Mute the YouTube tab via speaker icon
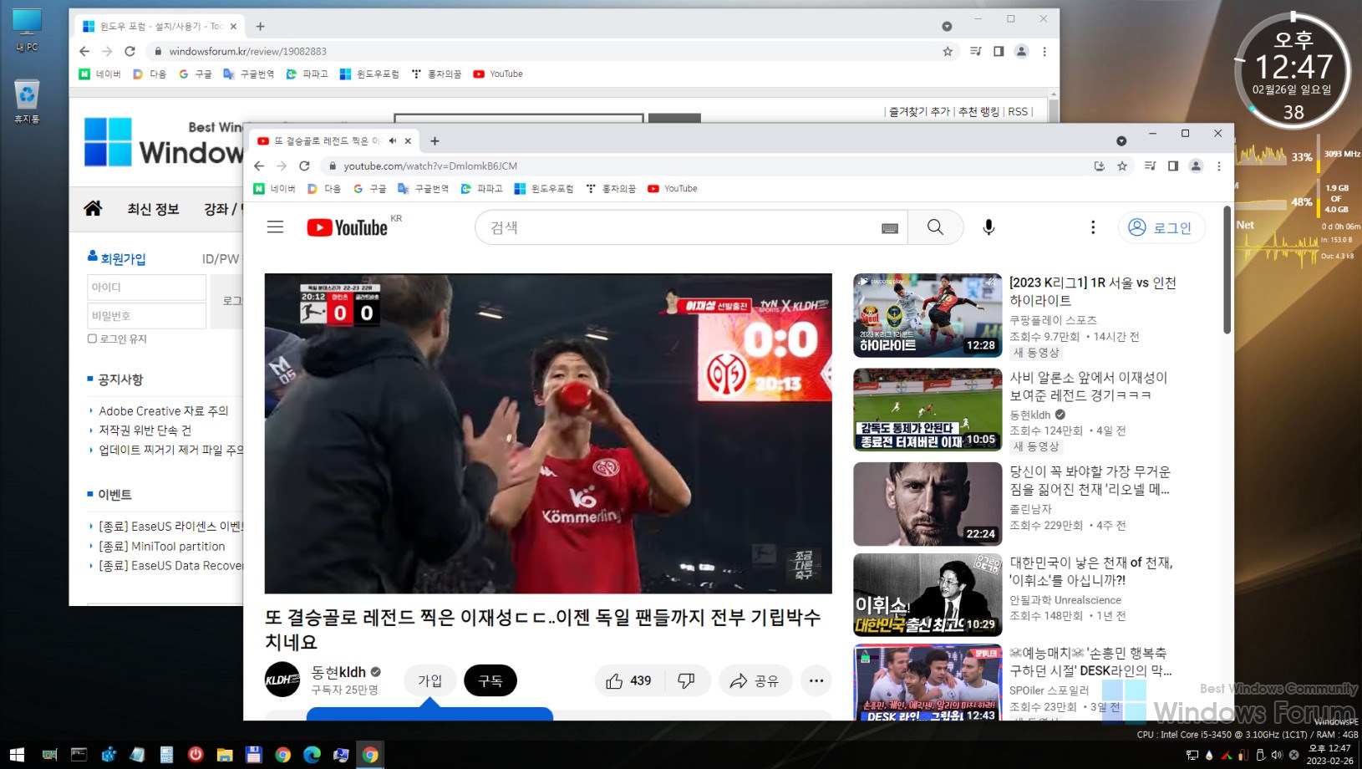The height and width of the screenshot is (769, 1362). pos(393,140)
